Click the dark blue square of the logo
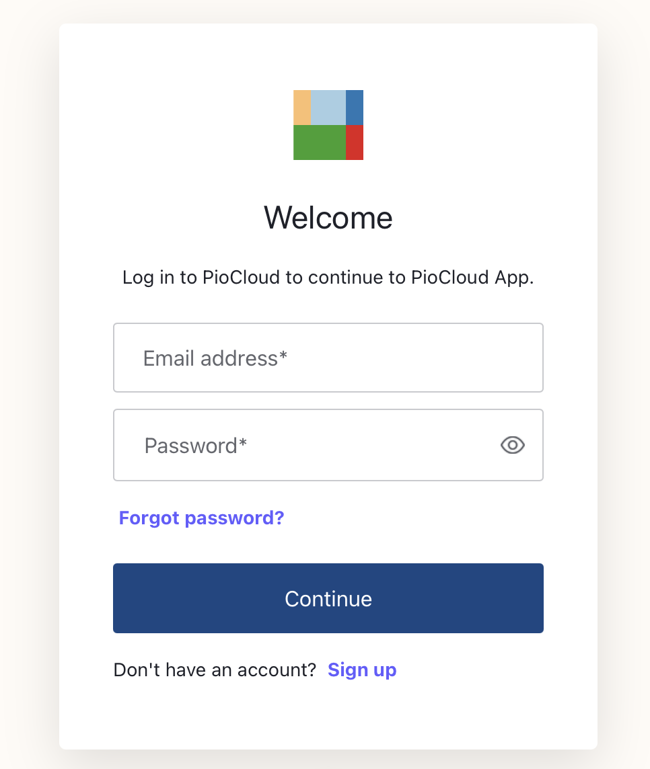This screenshot has height=769, width=650. (355, 108)
